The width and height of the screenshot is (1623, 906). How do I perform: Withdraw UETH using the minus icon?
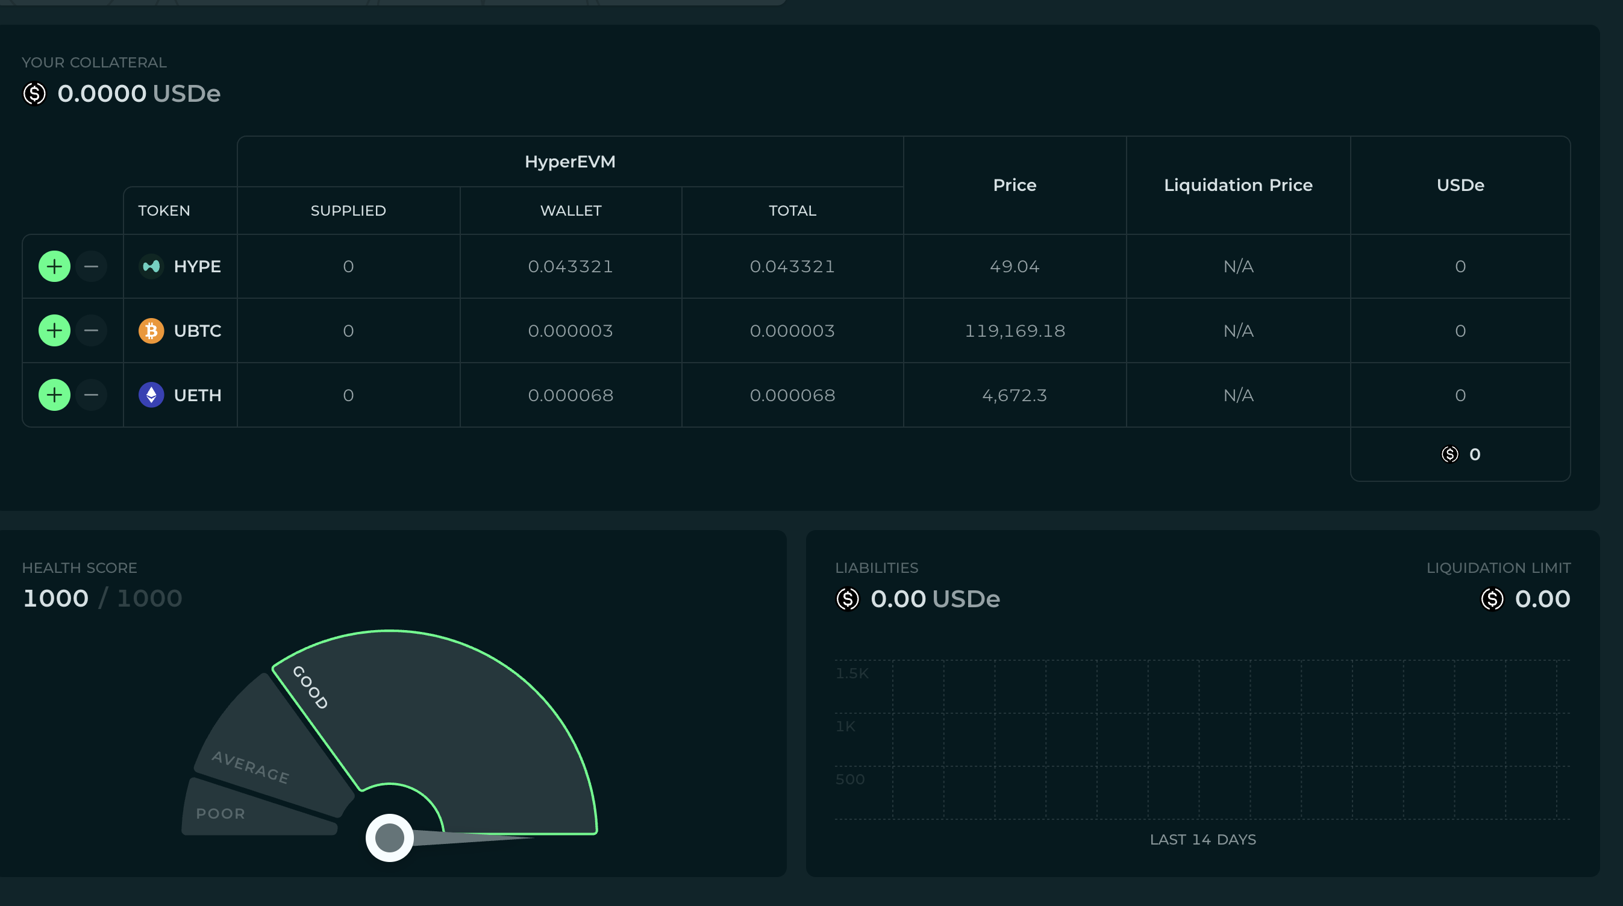[92, 395]
